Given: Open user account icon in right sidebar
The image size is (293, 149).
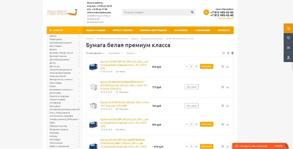Looking at the screenshot, I should click(x=288, y=57).
